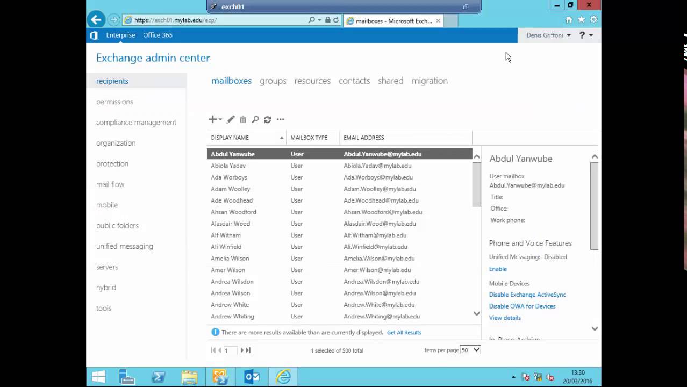The image size is (687, 387).
Task: Open the permissions section in sidebar
Action: 114,102
